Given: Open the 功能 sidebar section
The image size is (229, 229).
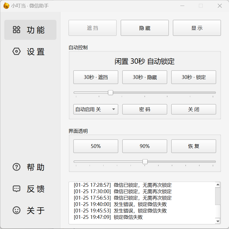Looking at the screenshot, I should point(30,30).
